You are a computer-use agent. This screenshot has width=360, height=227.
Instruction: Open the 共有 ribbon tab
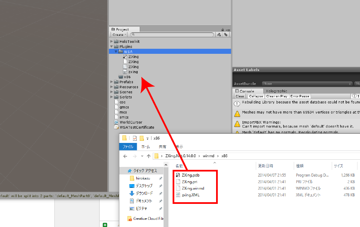click(162, 147)
